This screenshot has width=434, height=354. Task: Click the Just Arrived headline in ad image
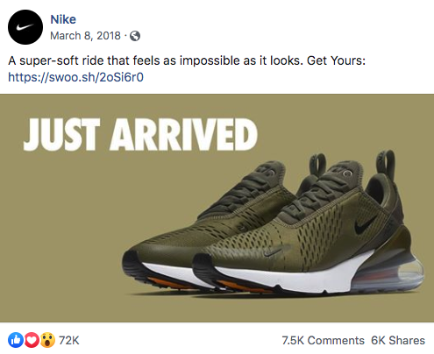point(140,135)
